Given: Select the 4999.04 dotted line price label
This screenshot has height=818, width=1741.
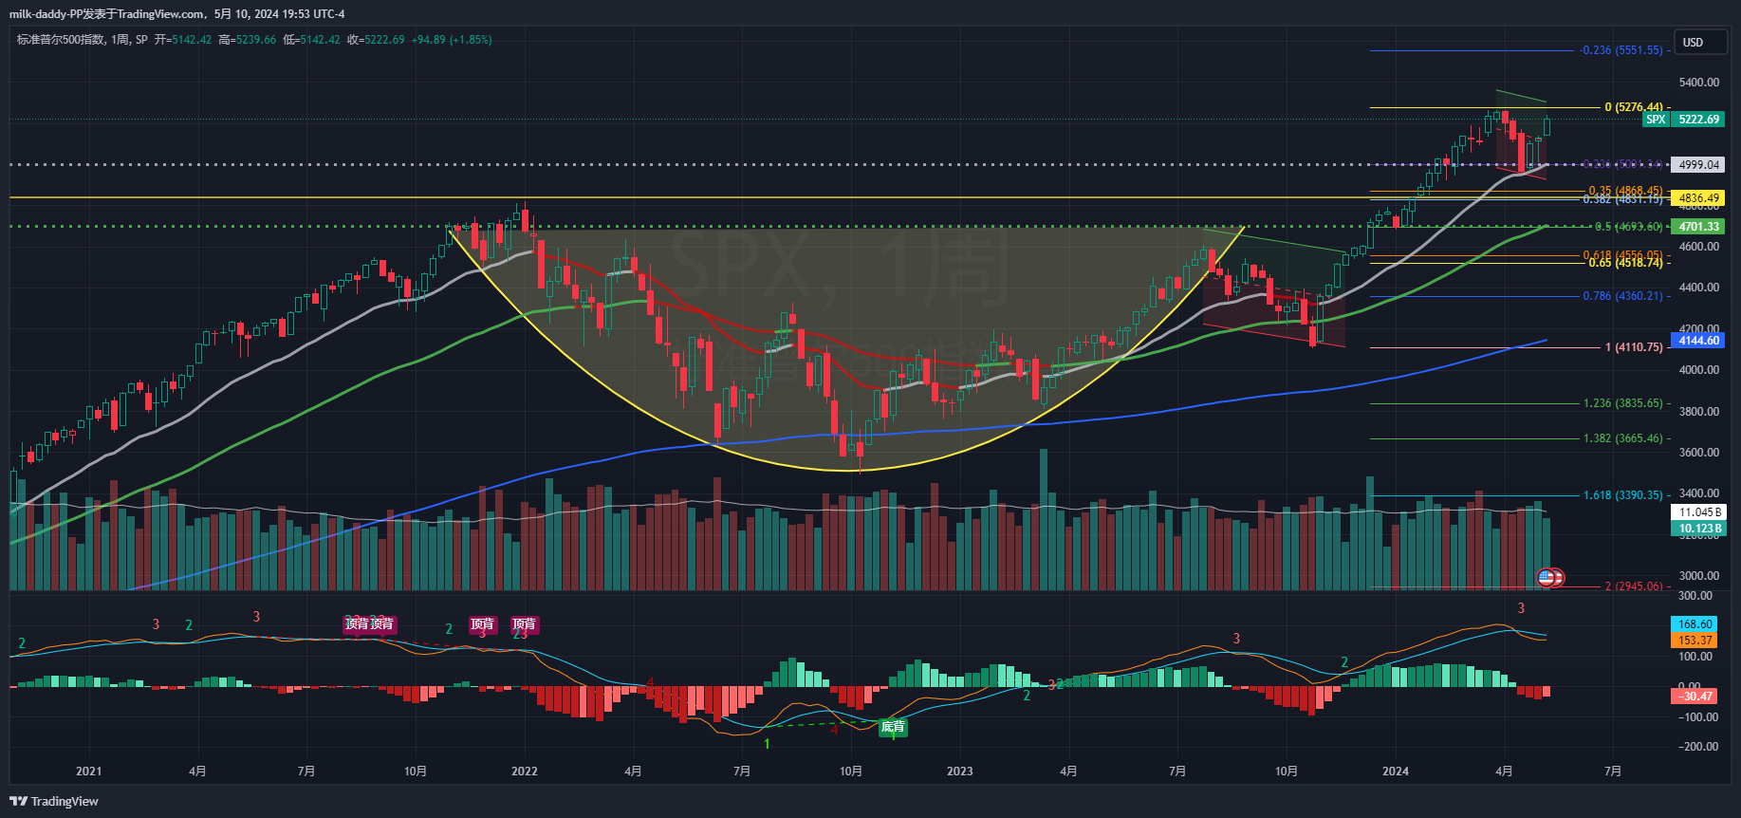Looking at the screenshot, I should [1698, 165].
